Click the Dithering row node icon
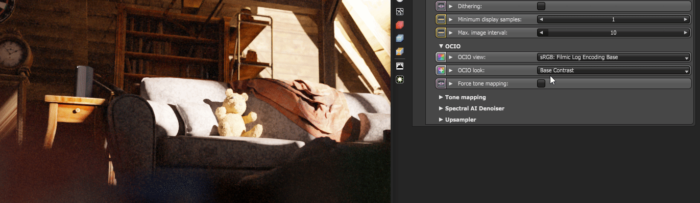Viewport: 700px width, 203px height. point(441,6)
